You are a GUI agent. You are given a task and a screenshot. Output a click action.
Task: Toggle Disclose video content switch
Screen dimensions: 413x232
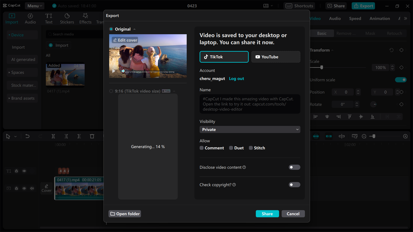(x=294, y=167)
